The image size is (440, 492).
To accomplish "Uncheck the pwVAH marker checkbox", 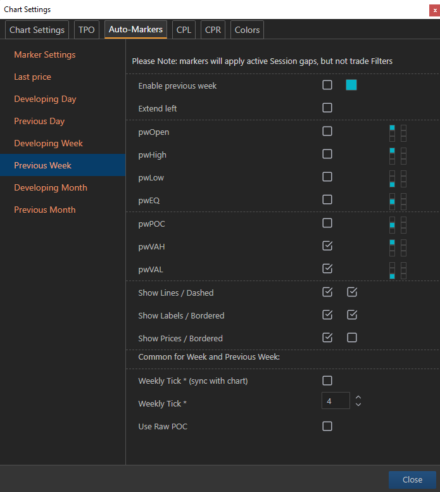I will tap(327, 246).
